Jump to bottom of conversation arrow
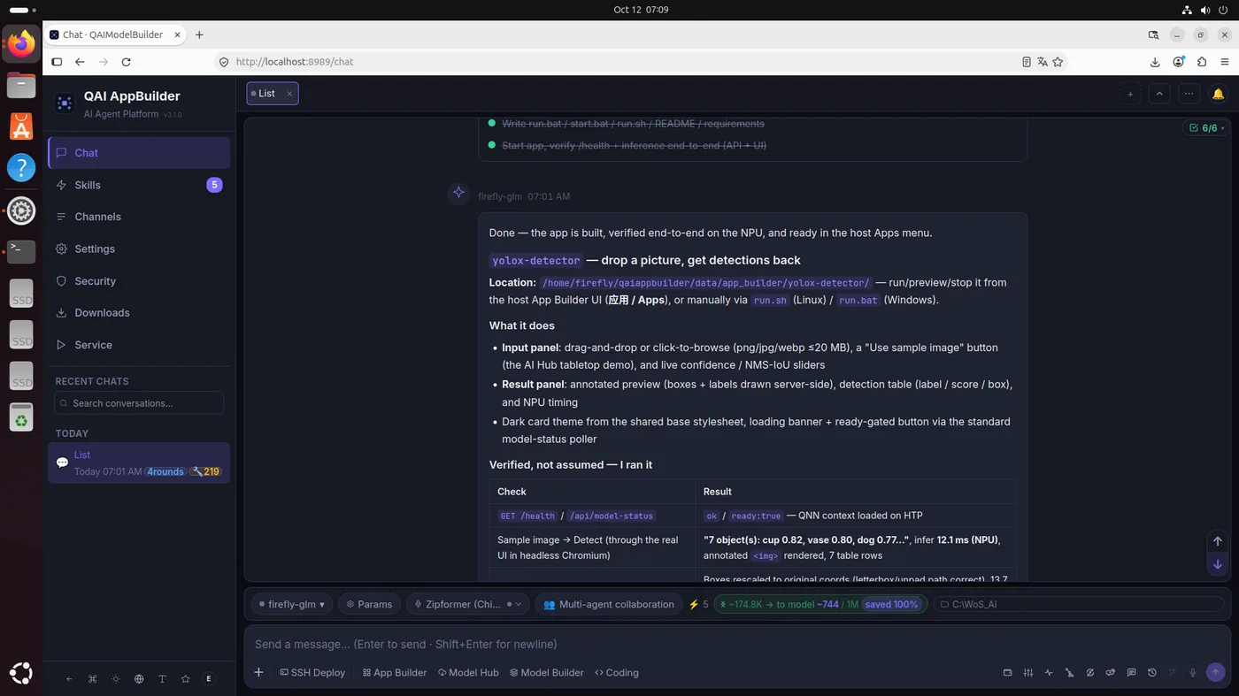 [x=1218, y=564]
